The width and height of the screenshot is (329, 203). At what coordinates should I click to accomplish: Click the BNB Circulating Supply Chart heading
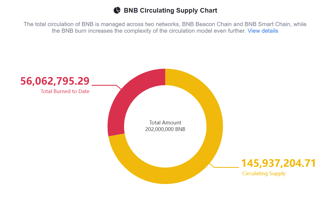coord(170,10)
